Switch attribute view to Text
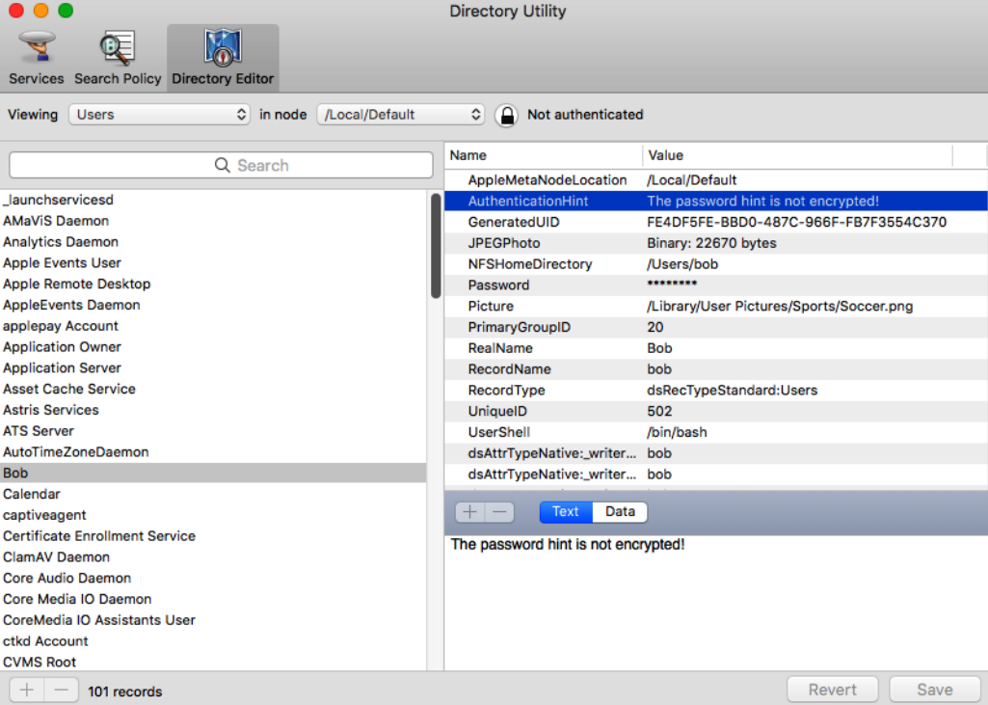Viewport: 988px width, 705px height. click(566, 512)
